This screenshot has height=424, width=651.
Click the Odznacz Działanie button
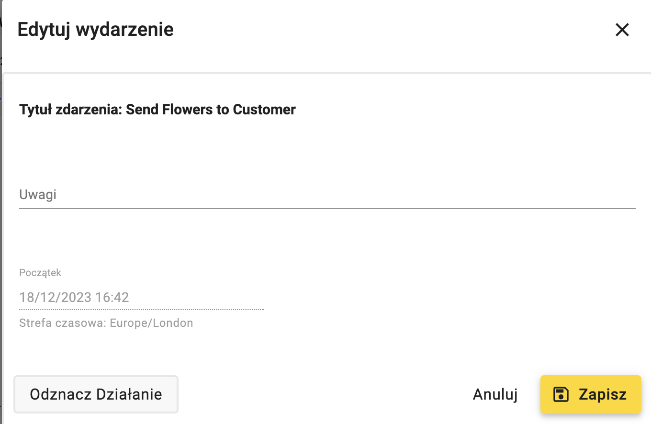[96, 394]
